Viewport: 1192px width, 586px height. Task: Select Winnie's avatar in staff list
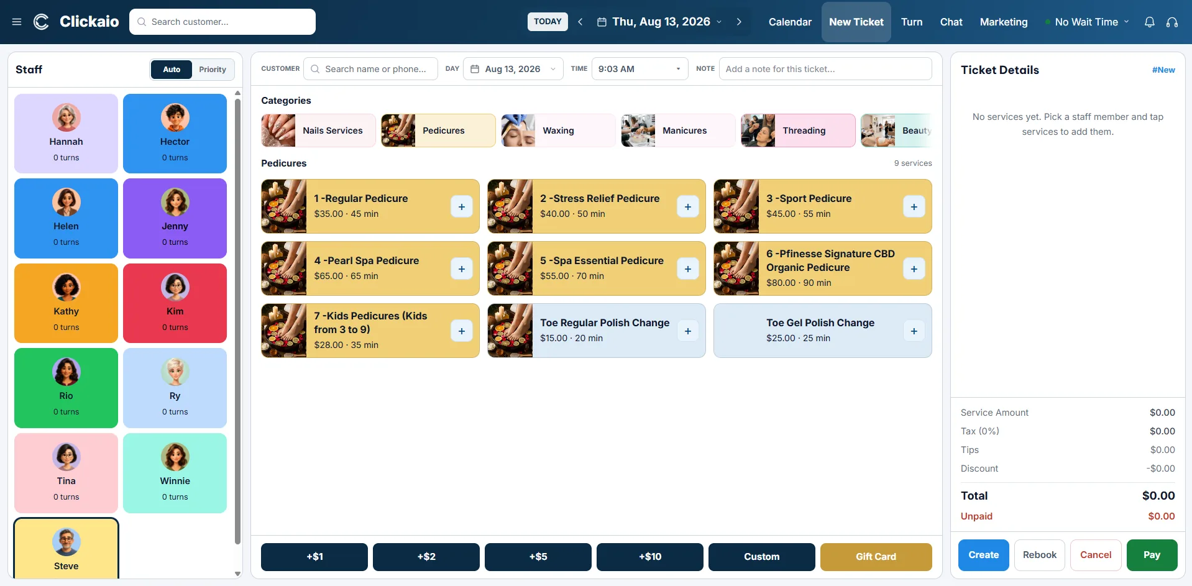[x=175, y=457]
